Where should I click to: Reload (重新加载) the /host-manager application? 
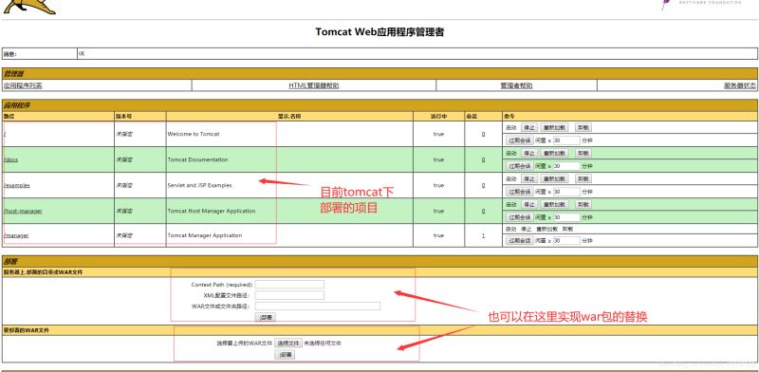tap(554, 204)
